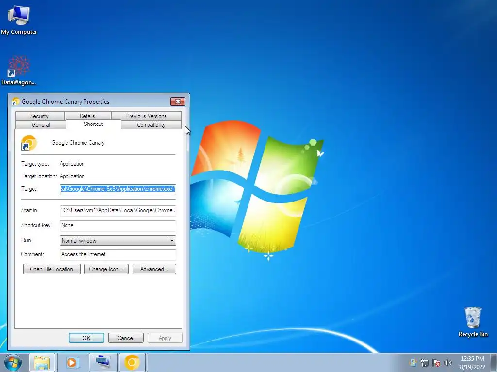
Task: Click the first system tray icon
Action: coord(413,363)
